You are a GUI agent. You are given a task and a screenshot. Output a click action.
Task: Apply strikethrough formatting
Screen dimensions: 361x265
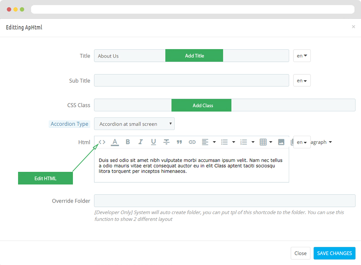[166, 142]
